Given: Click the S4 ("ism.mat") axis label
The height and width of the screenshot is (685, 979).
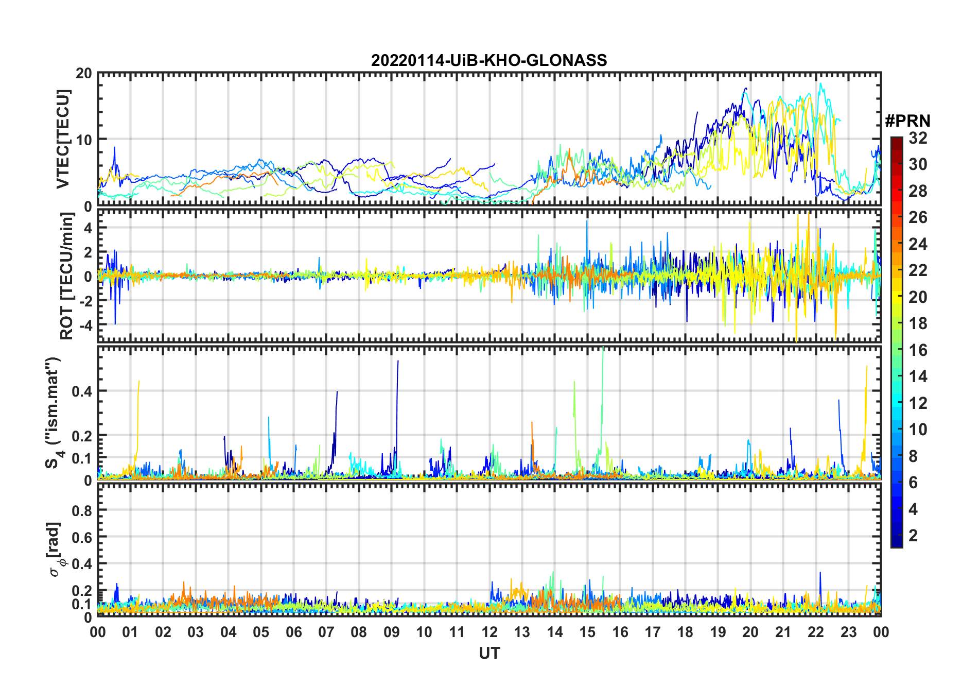Looking at the screenshot, I should pos(54,413).
